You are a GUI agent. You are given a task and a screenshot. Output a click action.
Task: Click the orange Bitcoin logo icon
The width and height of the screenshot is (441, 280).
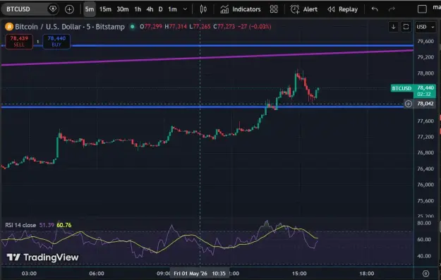tap(9, 27)
